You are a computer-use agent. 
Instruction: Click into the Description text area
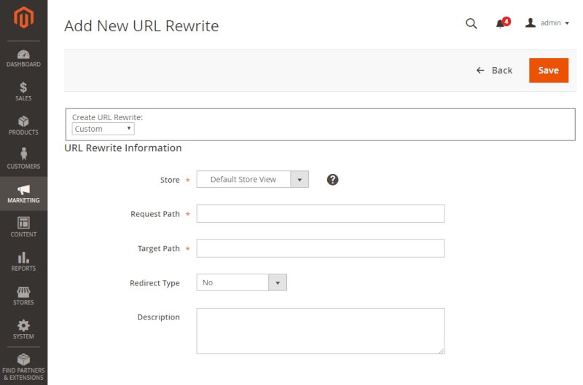(x=320, y=331)
